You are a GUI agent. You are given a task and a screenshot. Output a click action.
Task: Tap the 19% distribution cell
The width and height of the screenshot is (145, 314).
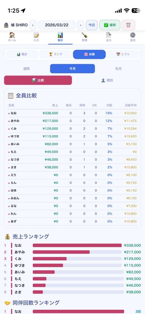[109, 113]
